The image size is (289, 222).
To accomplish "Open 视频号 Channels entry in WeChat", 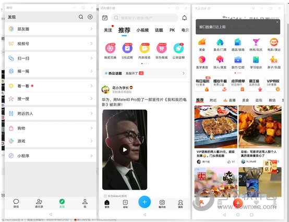I will point(51,44).
